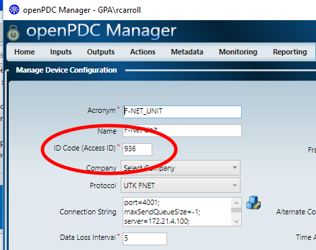The height and width of the screenshot is (250, 316).
Task: Click the Data Loss Interval label
Action: click(88, 237)
